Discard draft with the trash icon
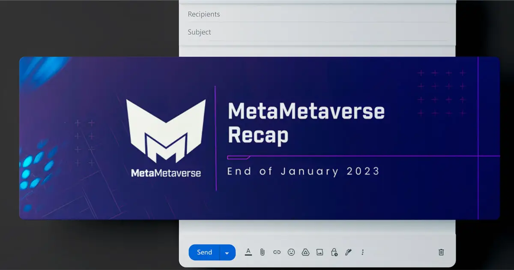 [441, 252]
